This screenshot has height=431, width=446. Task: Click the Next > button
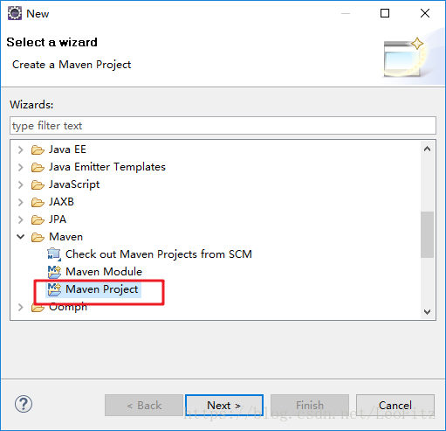[224, 405]
